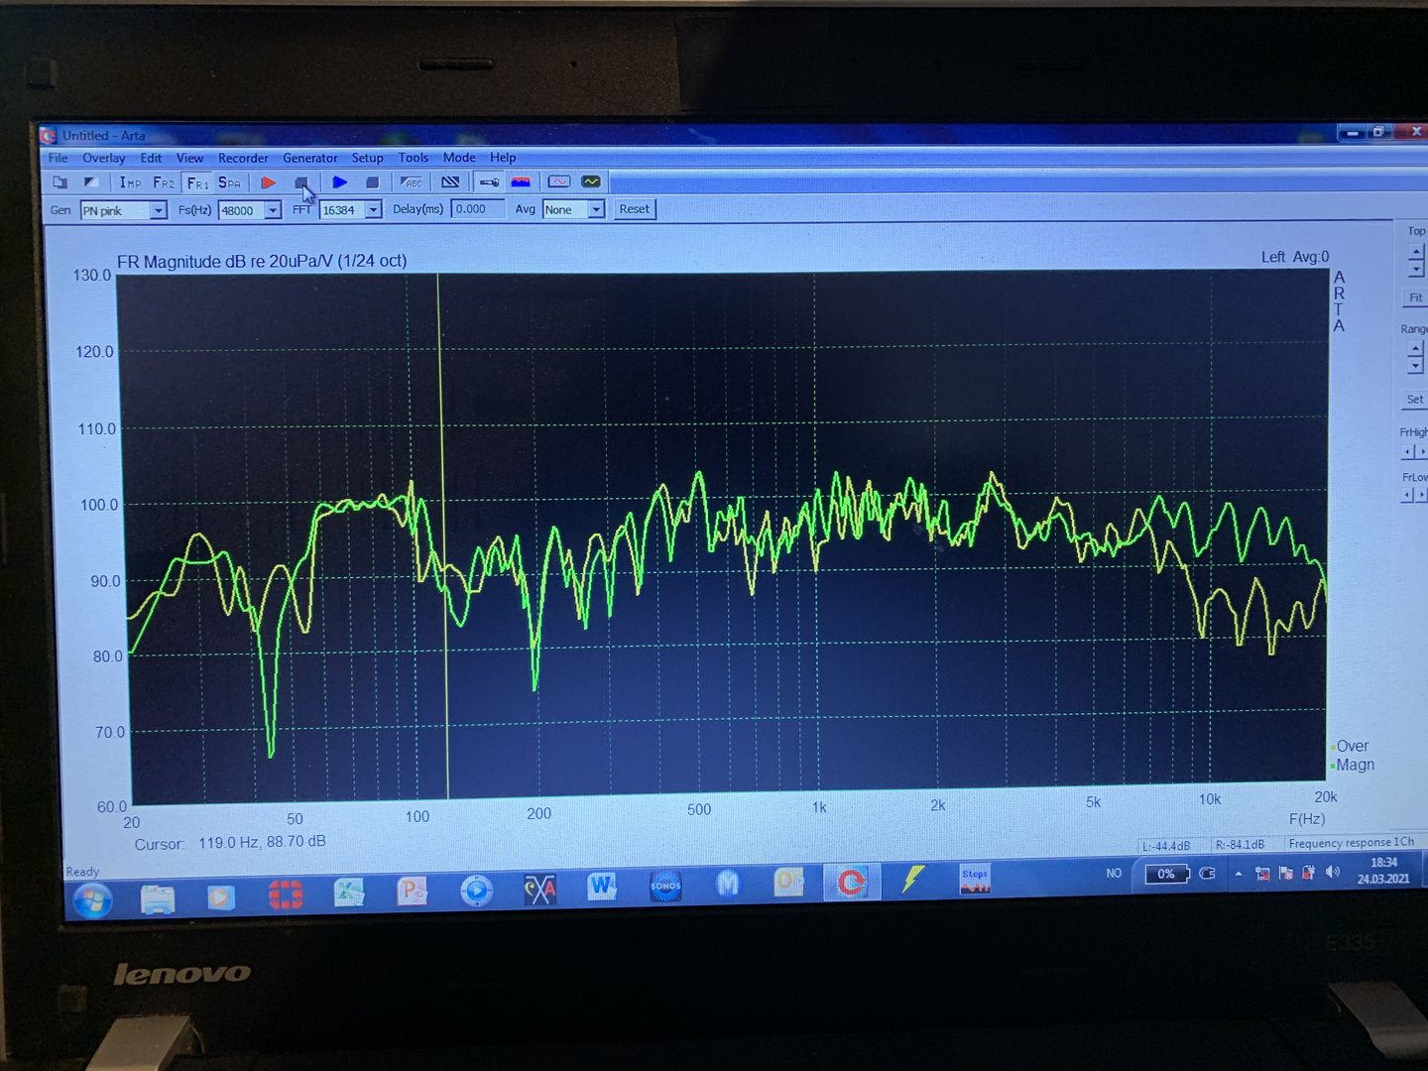Open the Tools menu

tap(414, 158)
